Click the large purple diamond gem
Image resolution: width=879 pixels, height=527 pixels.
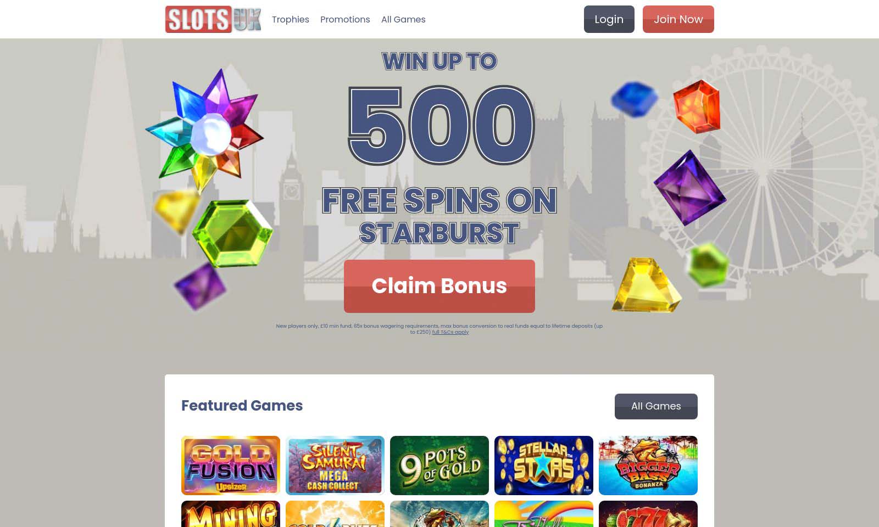click(690, 188)
